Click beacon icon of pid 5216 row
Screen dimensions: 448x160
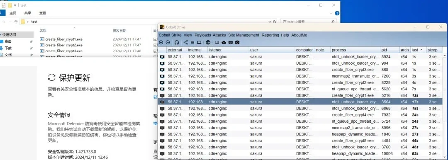(x=162, y=95)
